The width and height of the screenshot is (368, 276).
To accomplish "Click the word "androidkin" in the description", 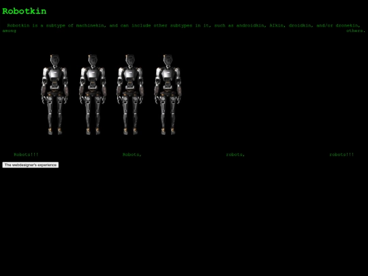I will pyautogui.click(x=251, y=26).
